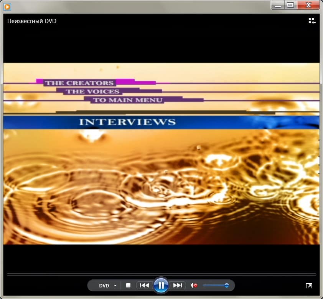The width and height of the screenshot is (323, 299).
Task: Maximize the player window
Action: point(291,5)
